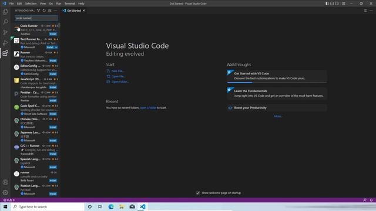Open install dropdown arrow for Test Runner
376x211 pixels.
[x=56, y=47]
